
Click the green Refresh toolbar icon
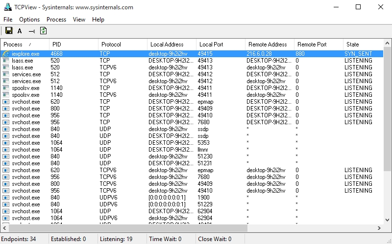(44, 31)
